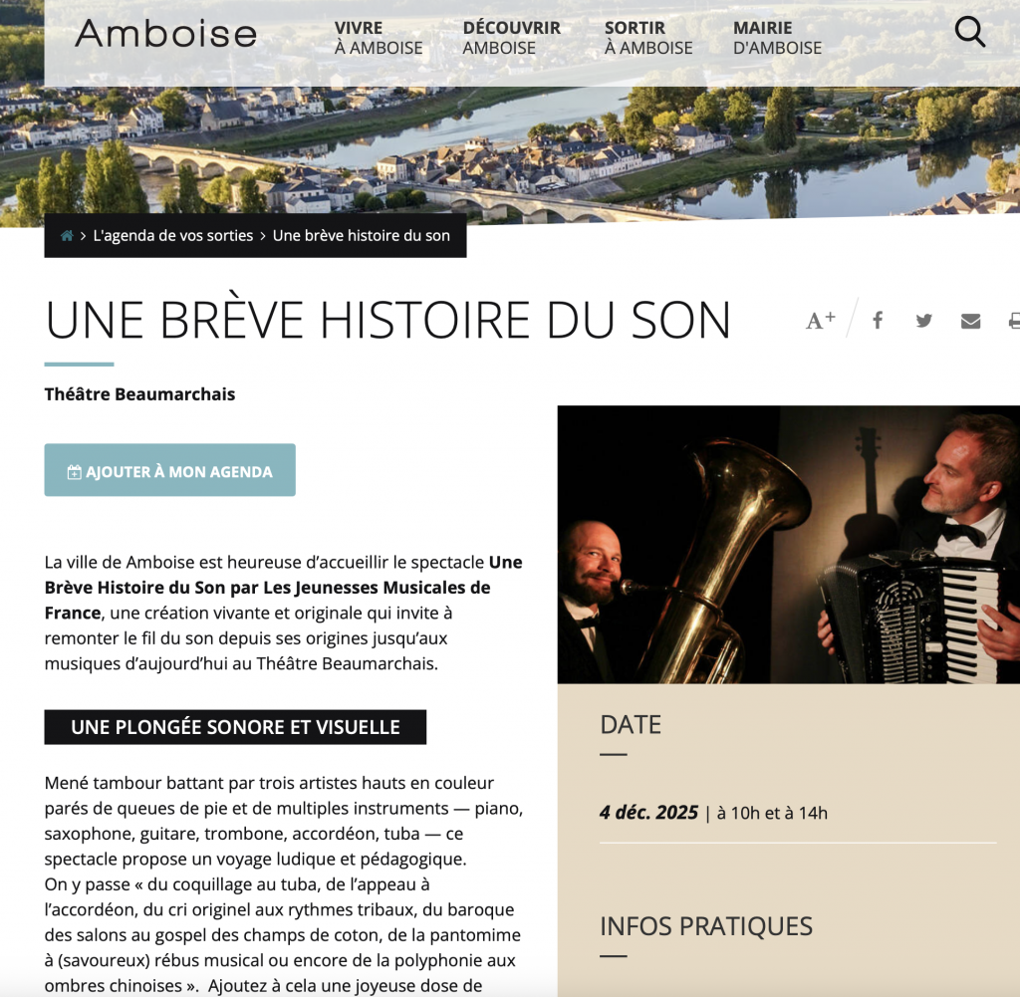Image resolution: width=1020 pixels, height=997 pixels.
Task: Share the page on Facebook
Action: point(878,320)
